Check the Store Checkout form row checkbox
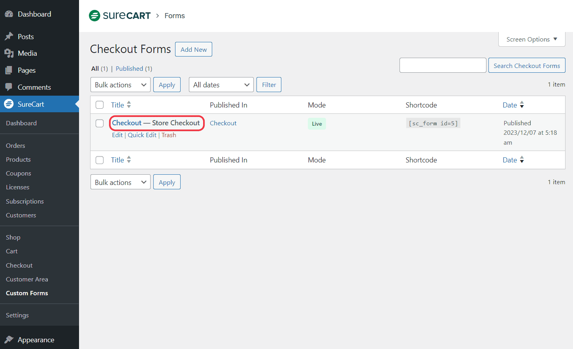573x349 pixels. (100, 123)
